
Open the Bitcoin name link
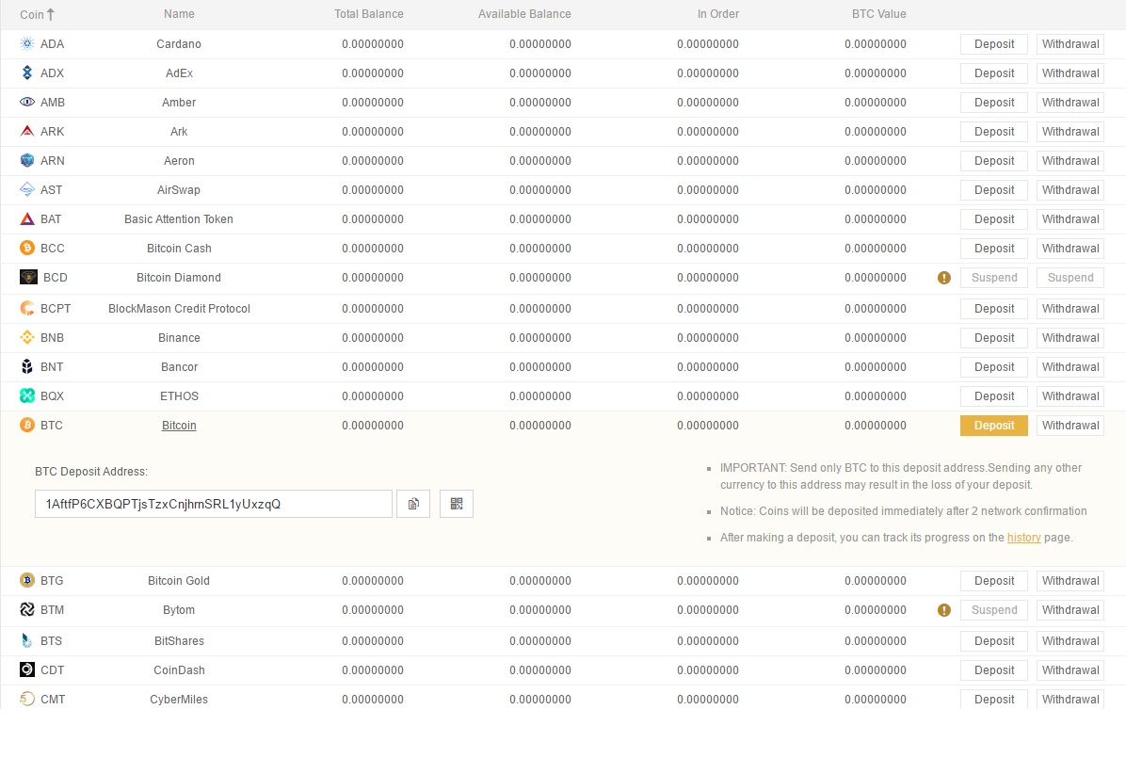tap(179, 426)
